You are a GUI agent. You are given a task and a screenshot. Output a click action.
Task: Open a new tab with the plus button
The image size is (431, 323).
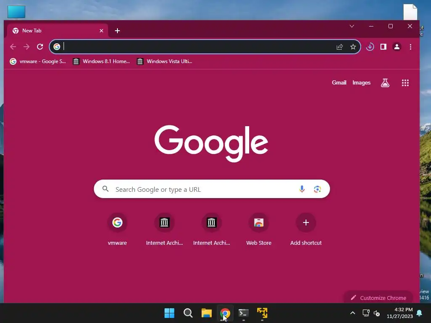117,31
